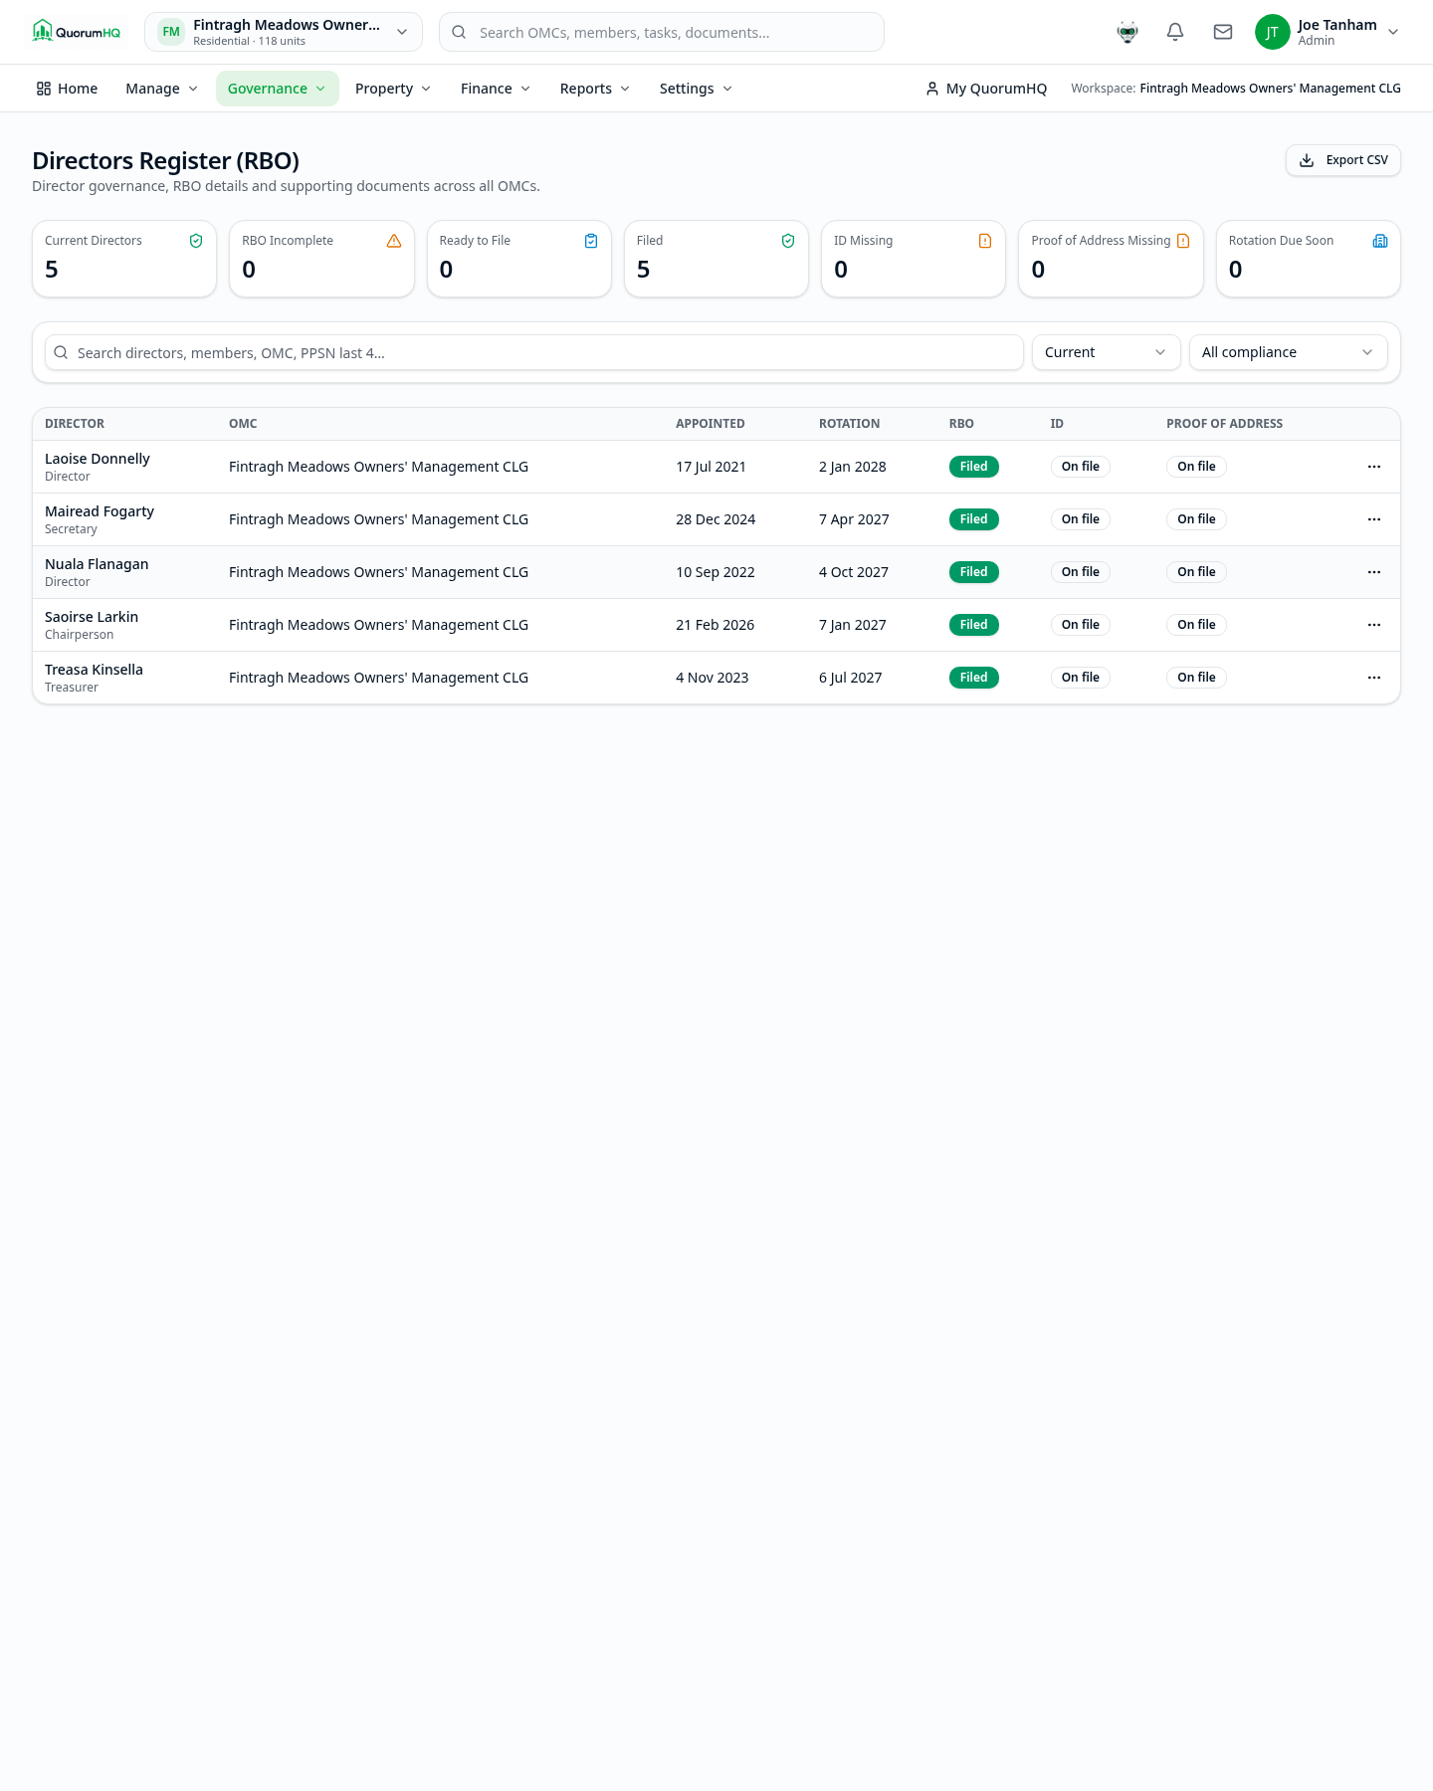Open My QuorumHQ link
1433x1791 pixels.
click(x=986, y=89)
